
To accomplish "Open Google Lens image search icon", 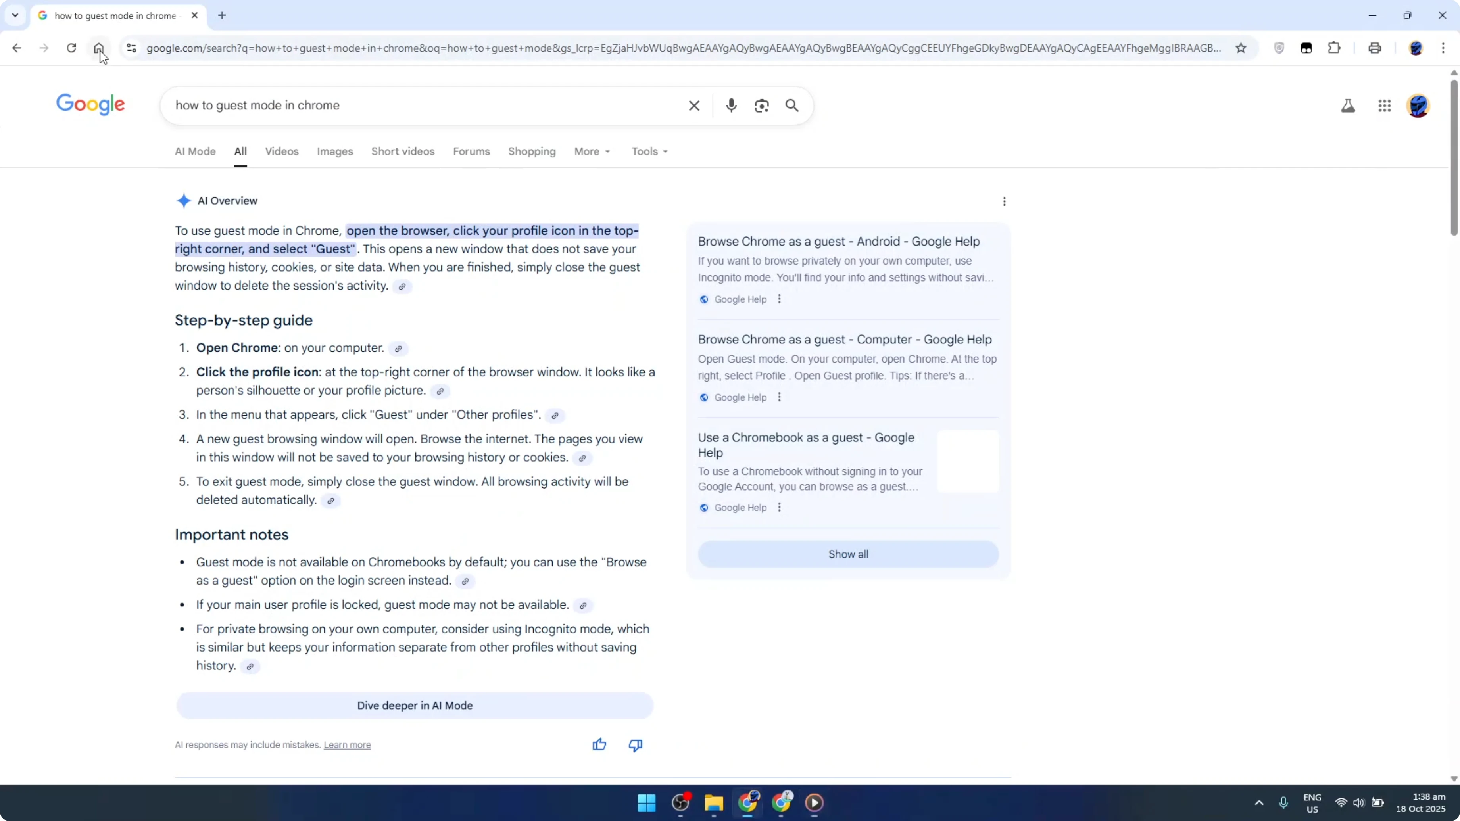I will (762, 106).
